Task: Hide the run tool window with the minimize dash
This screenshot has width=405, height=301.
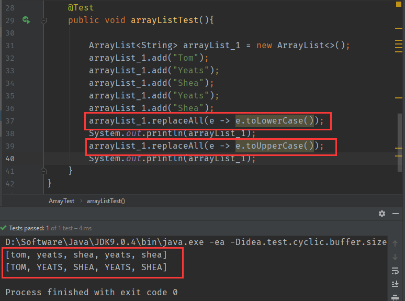Action: (x=396, y=214)
